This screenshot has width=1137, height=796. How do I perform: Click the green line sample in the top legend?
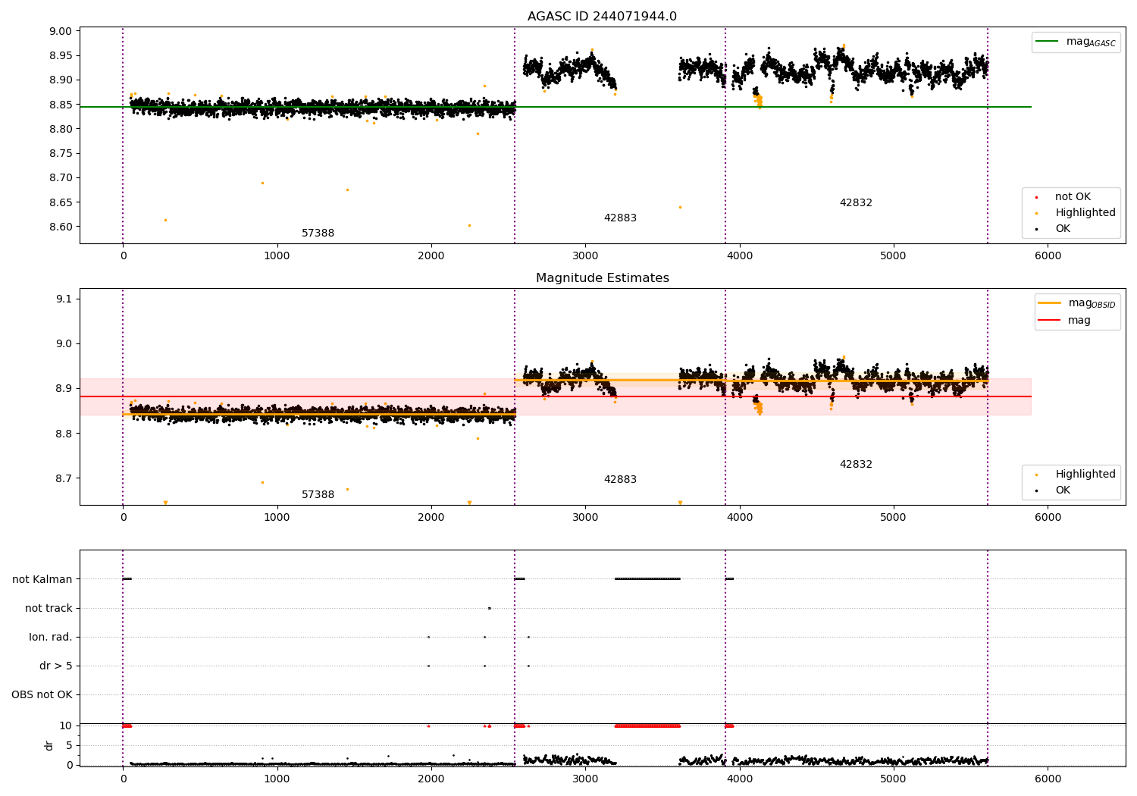[1048, 42]
